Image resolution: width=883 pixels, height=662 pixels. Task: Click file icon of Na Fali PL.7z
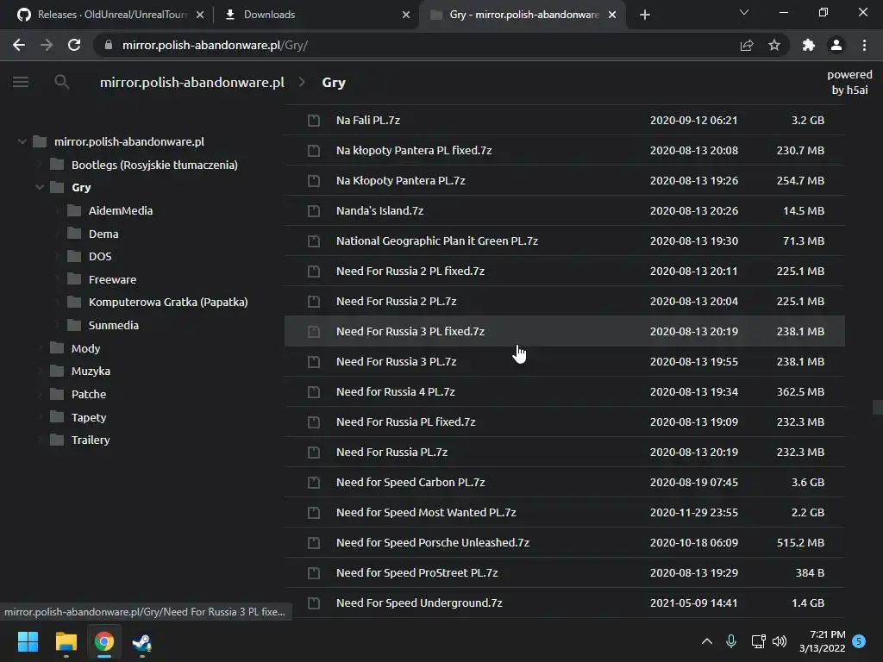314,121
